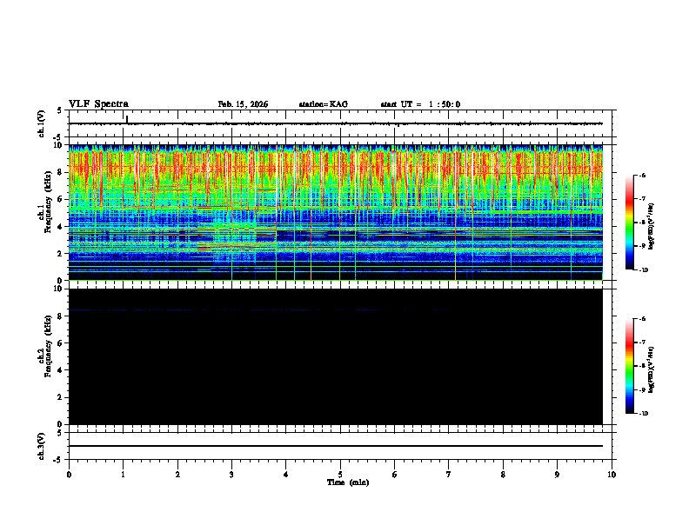Click the "Time (min)" x-axis label
Viewport: 689px width, 532px height.
(348, 482)
